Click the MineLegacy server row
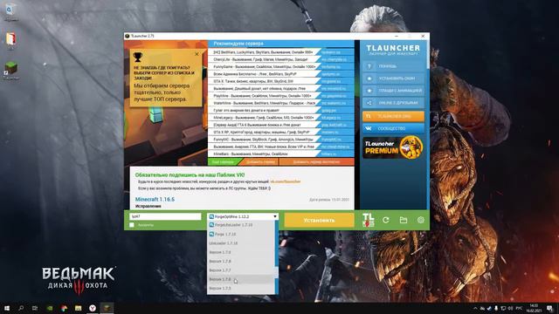Screen dimensions: 559x314 [x=281, y=118]
